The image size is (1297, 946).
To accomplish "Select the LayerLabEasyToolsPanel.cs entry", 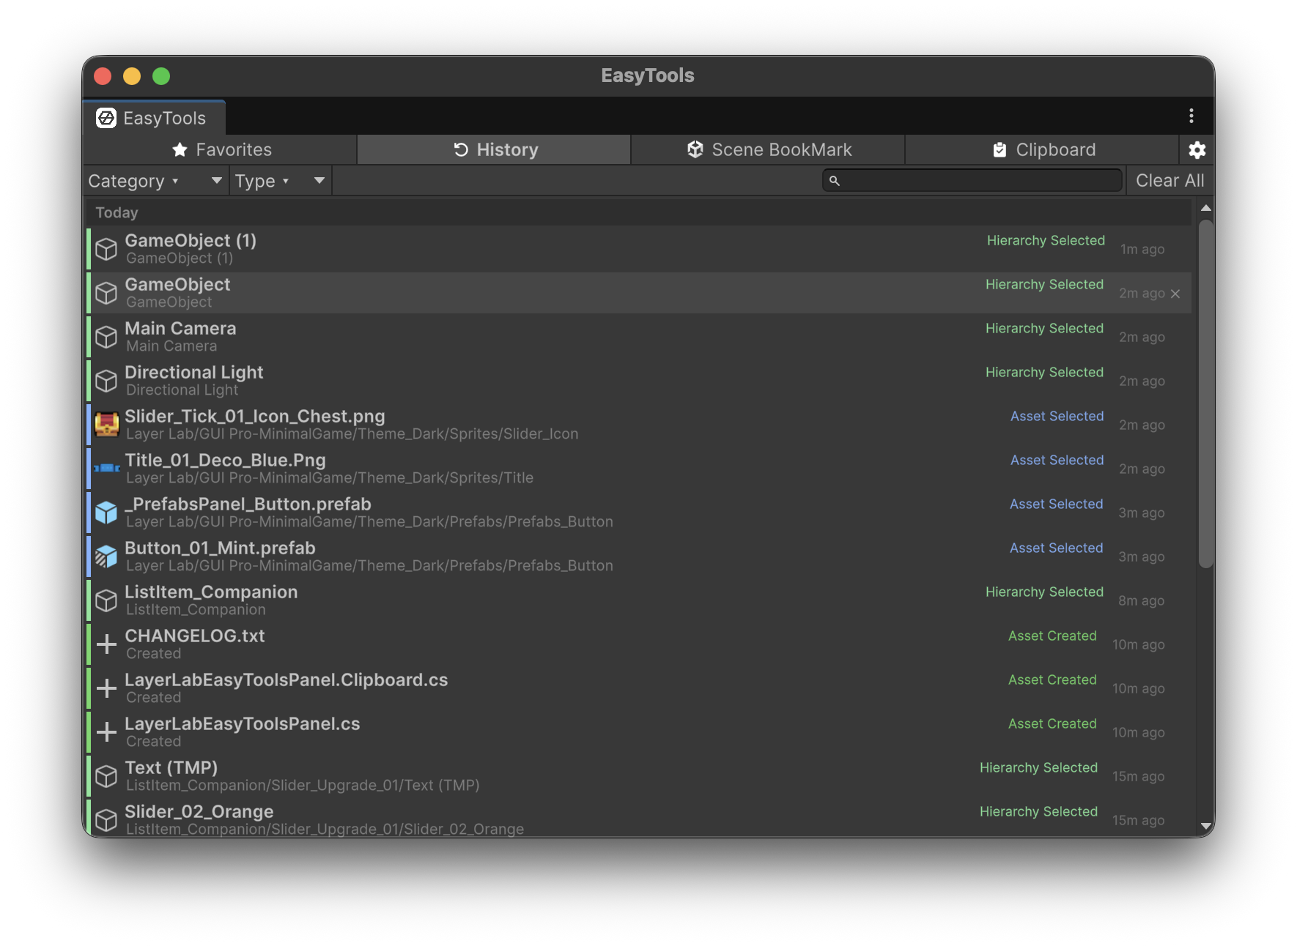I will [639, 732].
